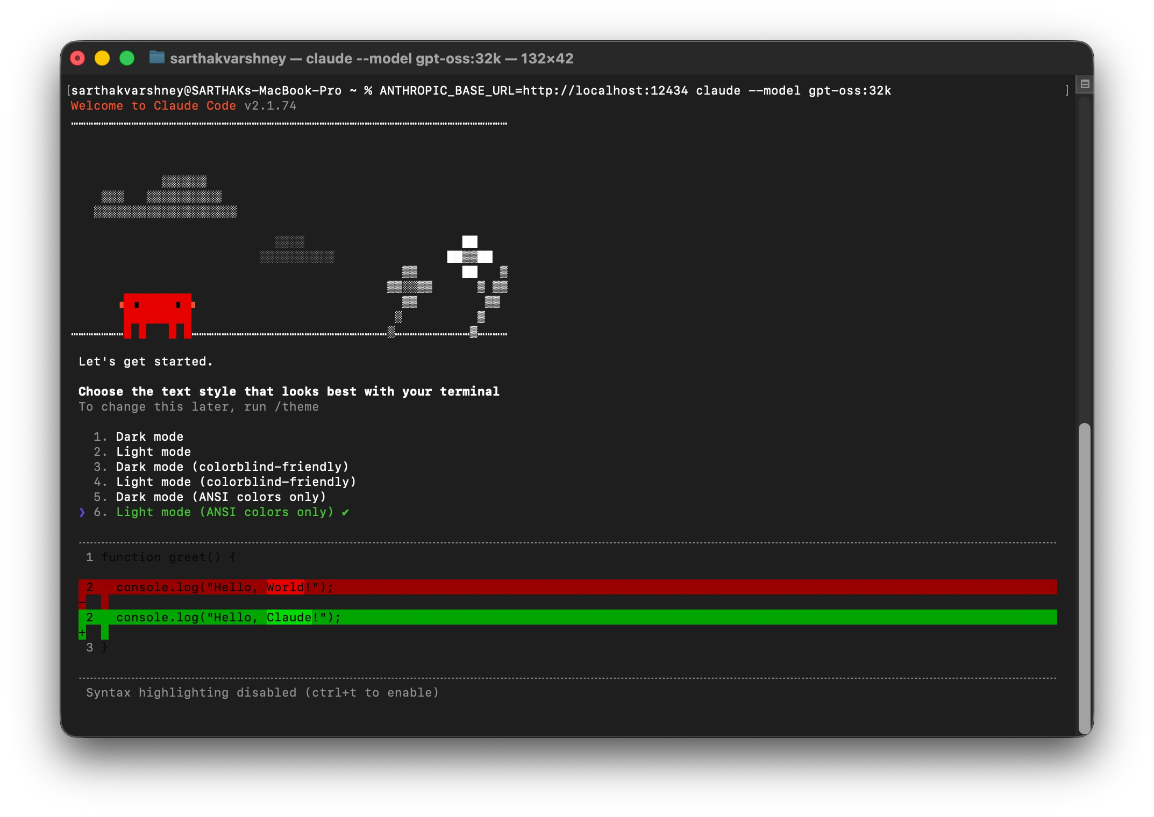Image resolution: width=1154 pixels, height=817 pixels.
Task: Choose Dark mode (colorblind-friendly)
Action: (x=221, y=467)
